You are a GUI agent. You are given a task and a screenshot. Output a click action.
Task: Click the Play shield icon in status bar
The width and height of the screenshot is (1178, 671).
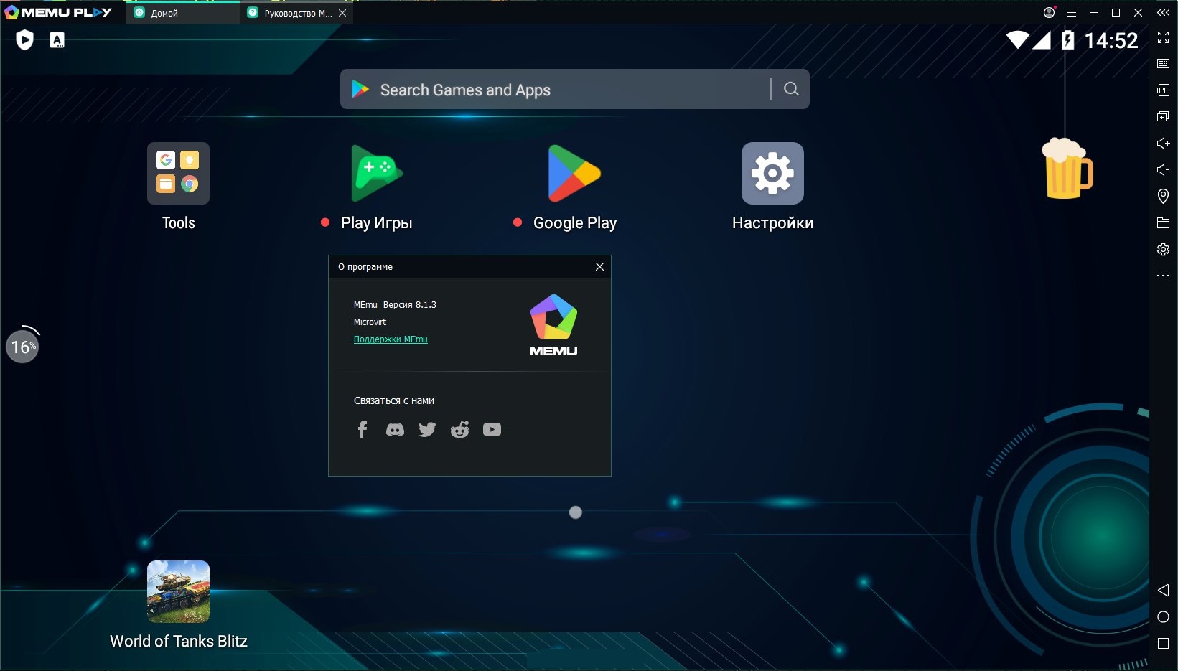point(24,40)
